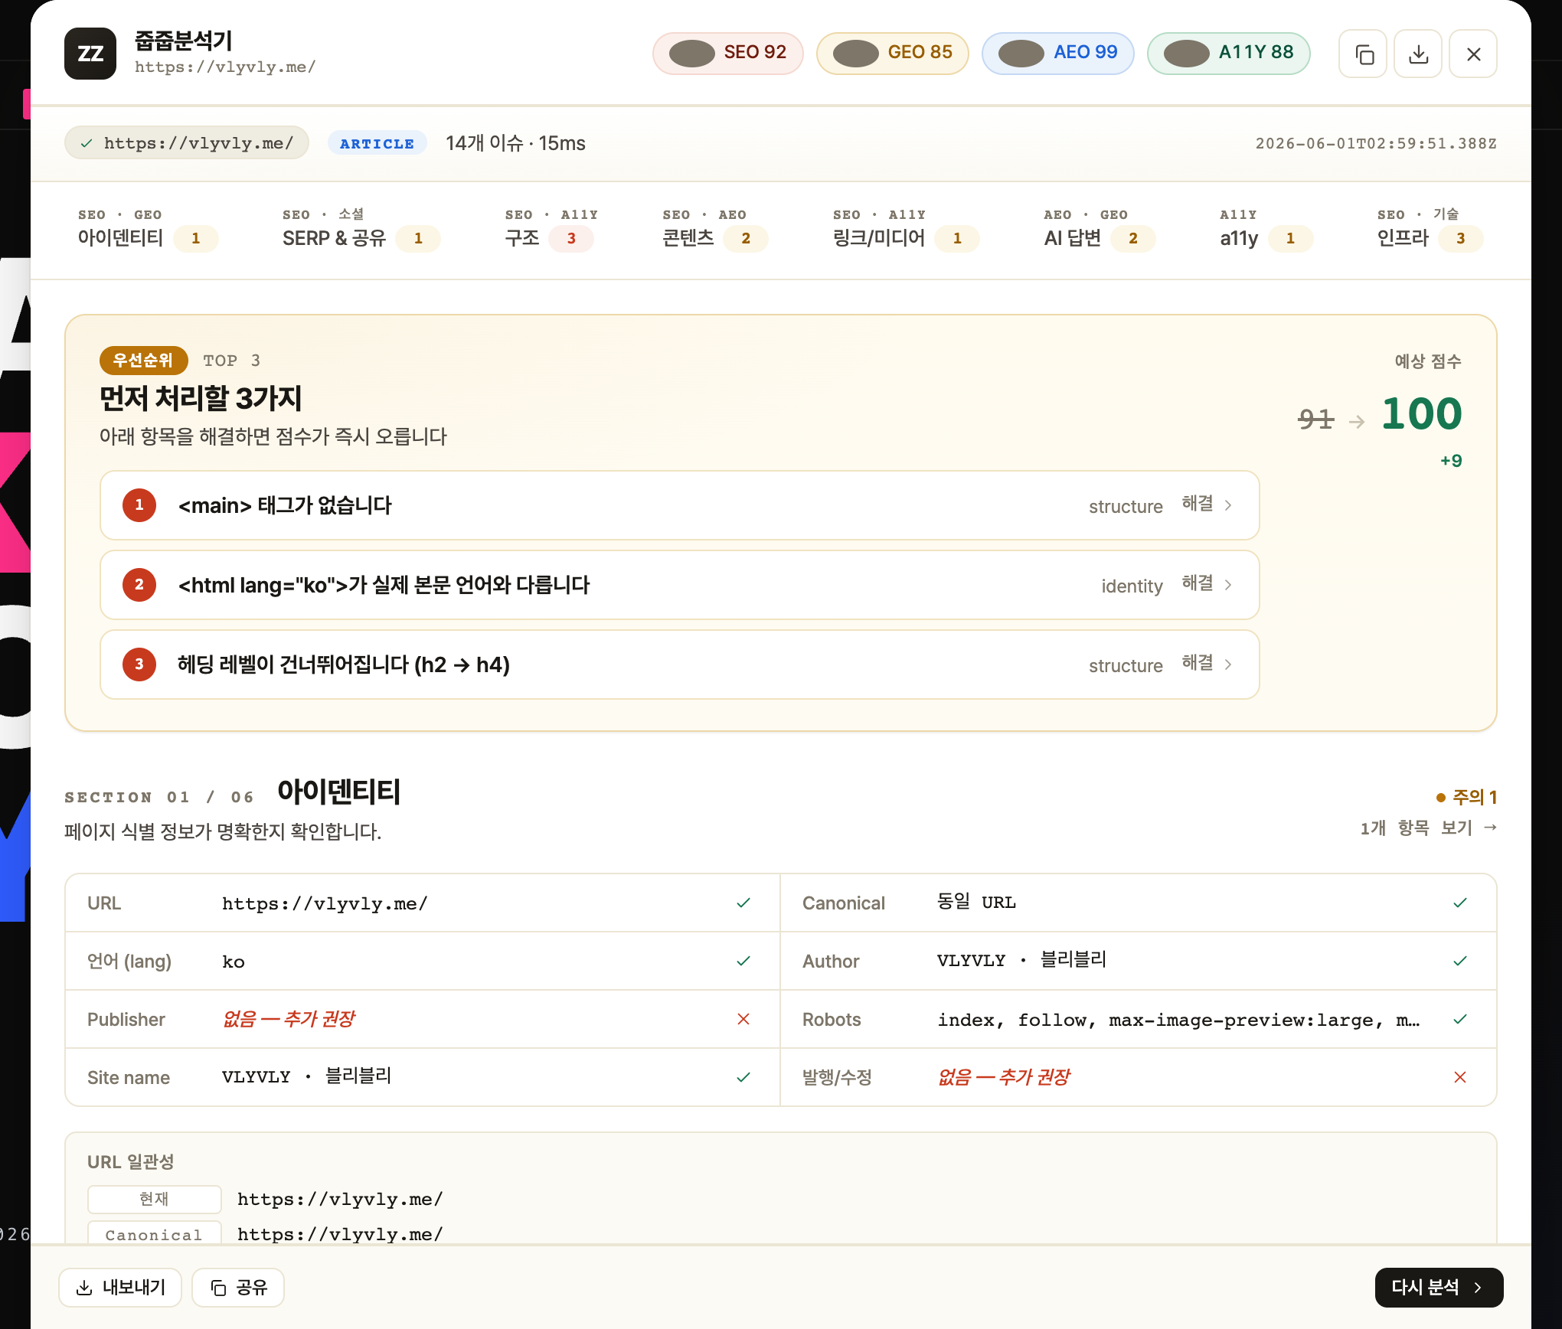The image size is (1562, 1329).
Task: Click Publisher 없음 — 추가 권장 text
Action: pos(289,1019)
